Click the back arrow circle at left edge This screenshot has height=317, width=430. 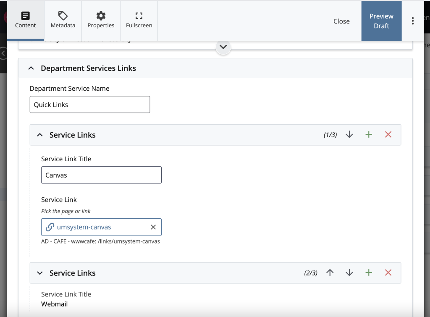3,53
